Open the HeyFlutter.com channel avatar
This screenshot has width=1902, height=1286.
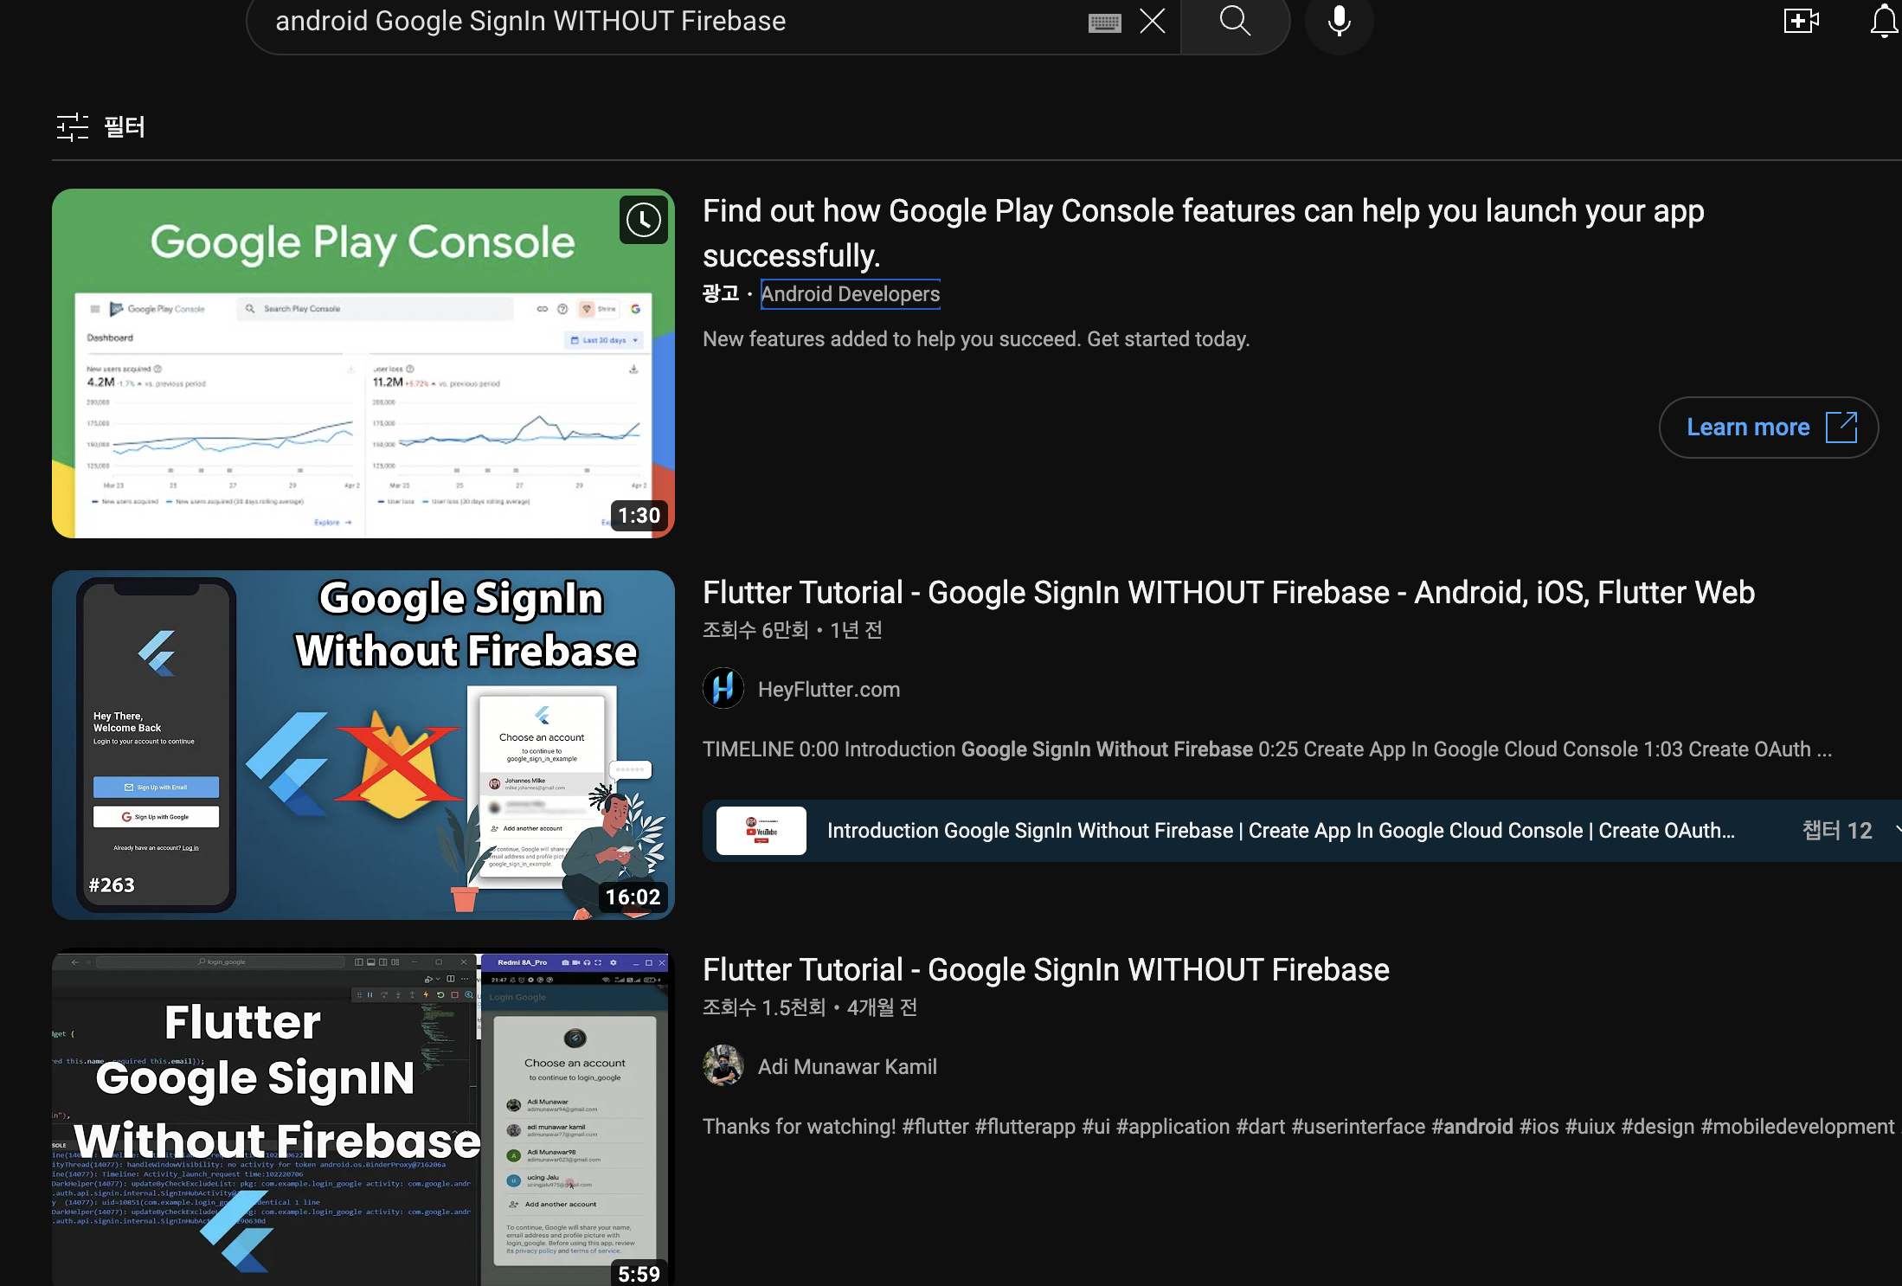tap(723, 689)
